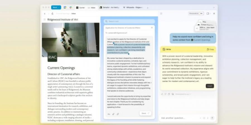Screen dimensions: 251x125
Task: Click the paperclip attach file icon
Action: 113,114
